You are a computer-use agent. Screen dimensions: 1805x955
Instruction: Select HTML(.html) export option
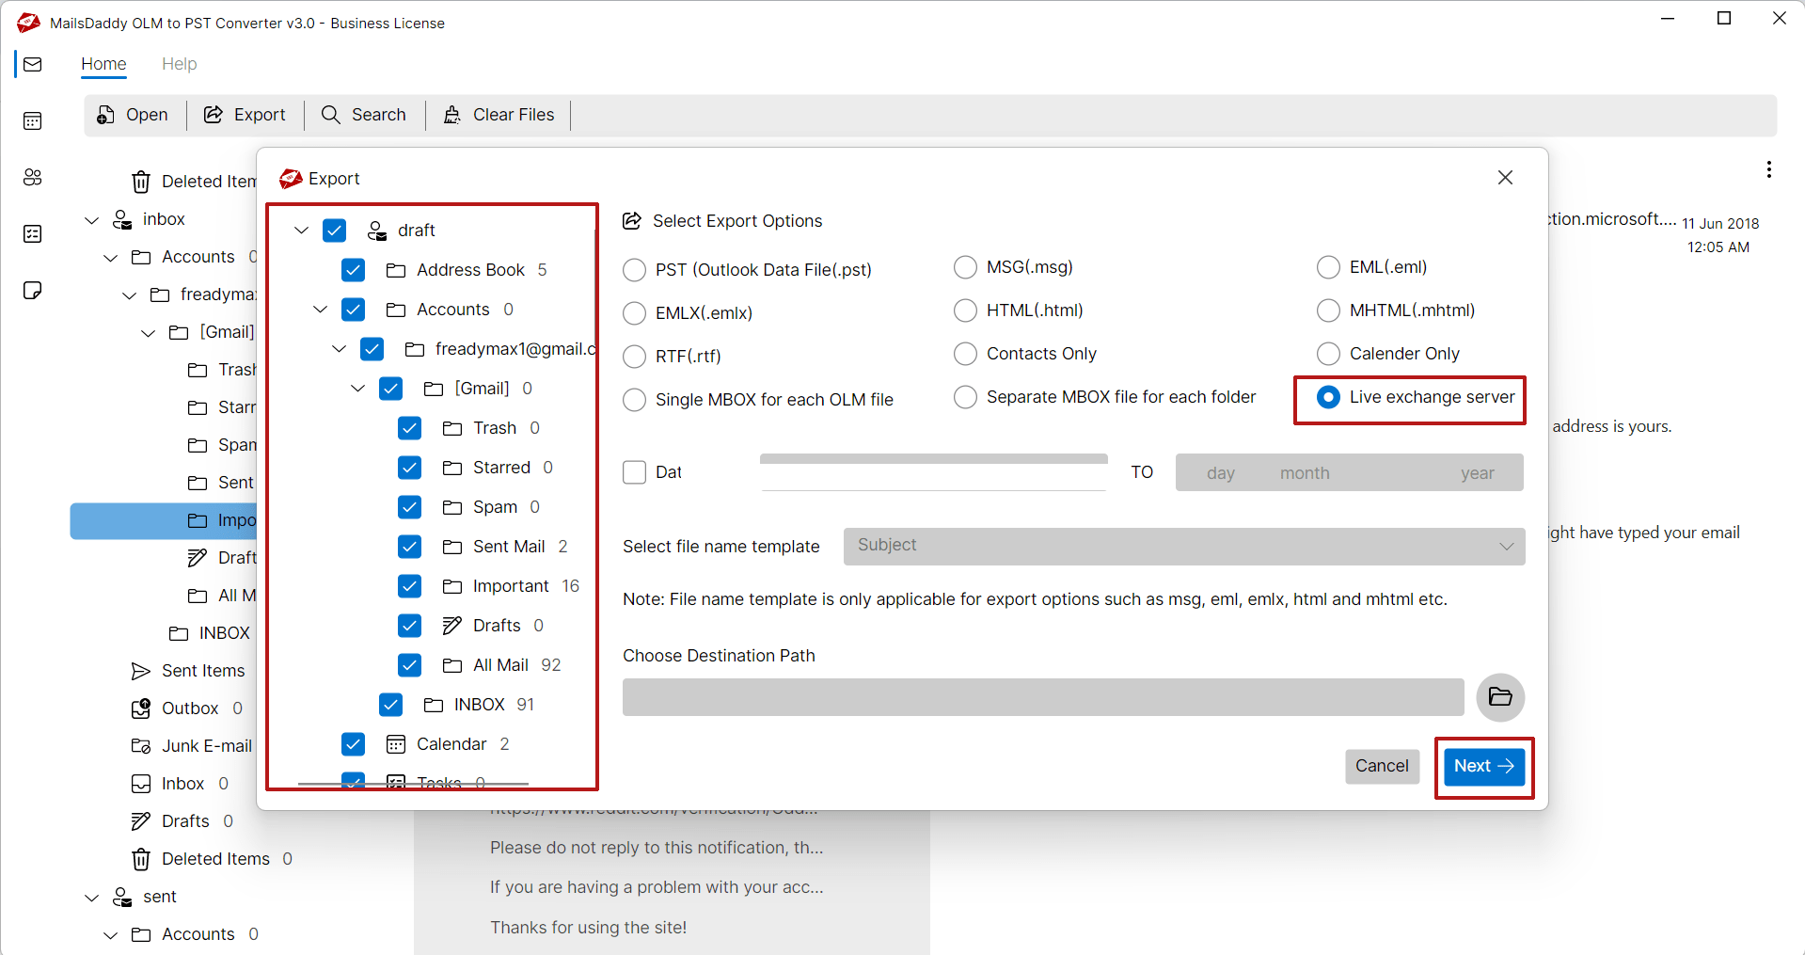(x=965, y=310)
